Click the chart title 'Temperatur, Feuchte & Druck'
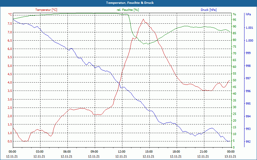 tap(130, 3)
